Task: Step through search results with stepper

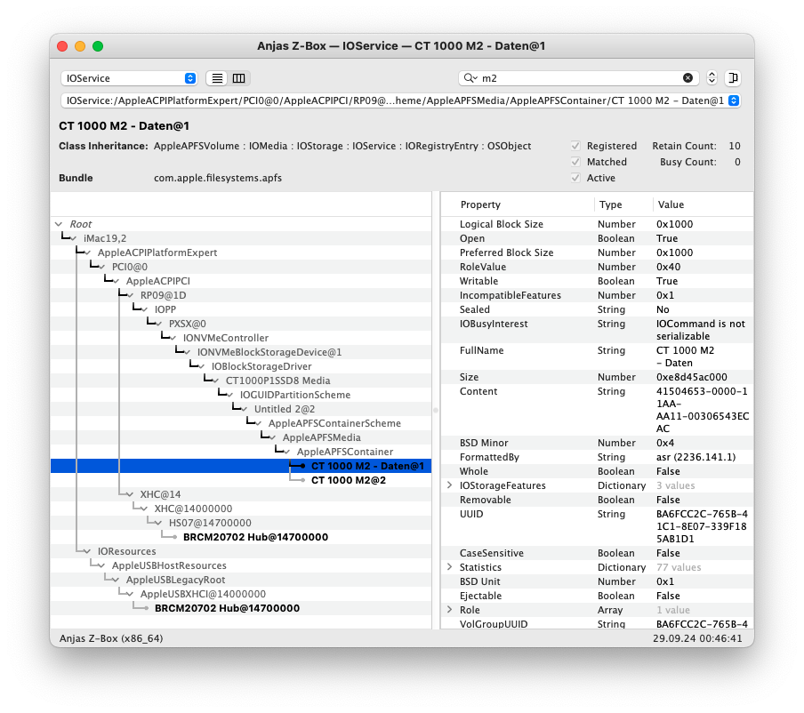Action: (x=712, y=78)
